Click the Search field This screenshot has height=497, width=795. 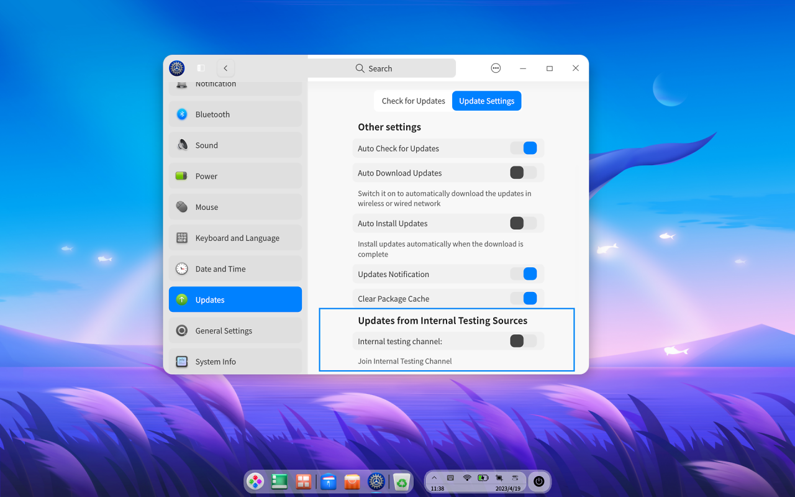pyautogui.click(x=381, y=68)
